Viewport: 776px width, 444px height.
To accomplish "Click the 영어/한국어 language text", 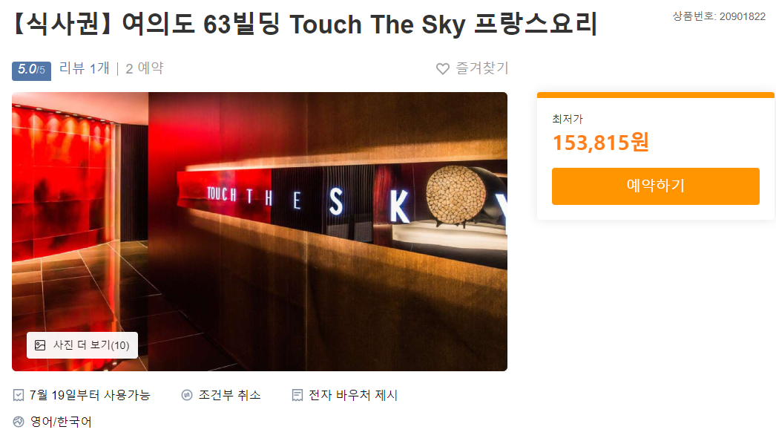I will [61, 422].
